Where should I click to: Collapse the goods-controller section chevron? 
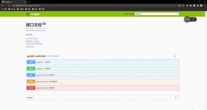(x=175, y=56)
